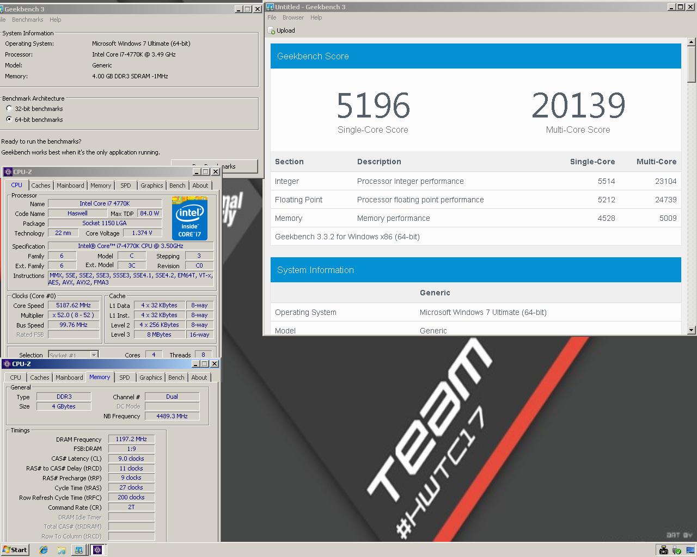Open Graphics tab in CPU-Z memory window
Screen dimensions: 697x557
[150, 377]
